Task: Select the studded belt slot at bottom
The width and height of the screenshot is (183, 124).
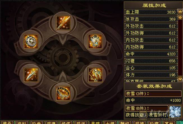Action: 63,93
